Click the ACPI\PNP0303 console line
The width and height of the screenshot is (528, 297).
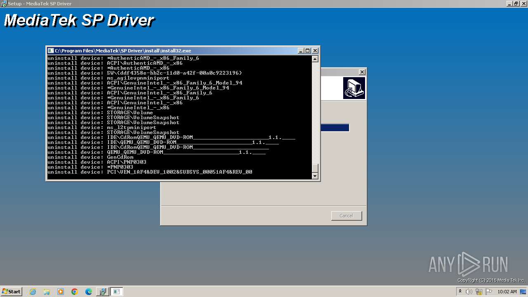click(x=97, y=162)
